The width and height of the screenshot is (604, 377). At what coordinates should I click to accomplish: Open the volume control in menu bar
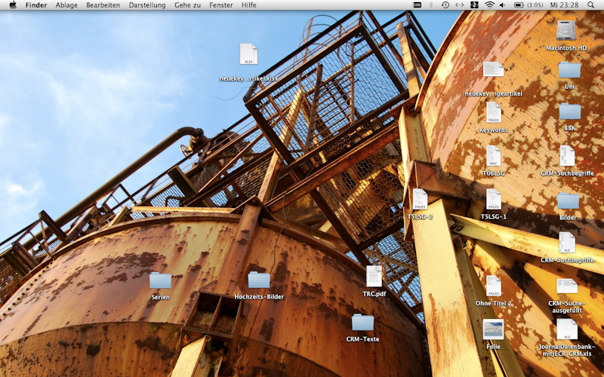coord(502,5)
